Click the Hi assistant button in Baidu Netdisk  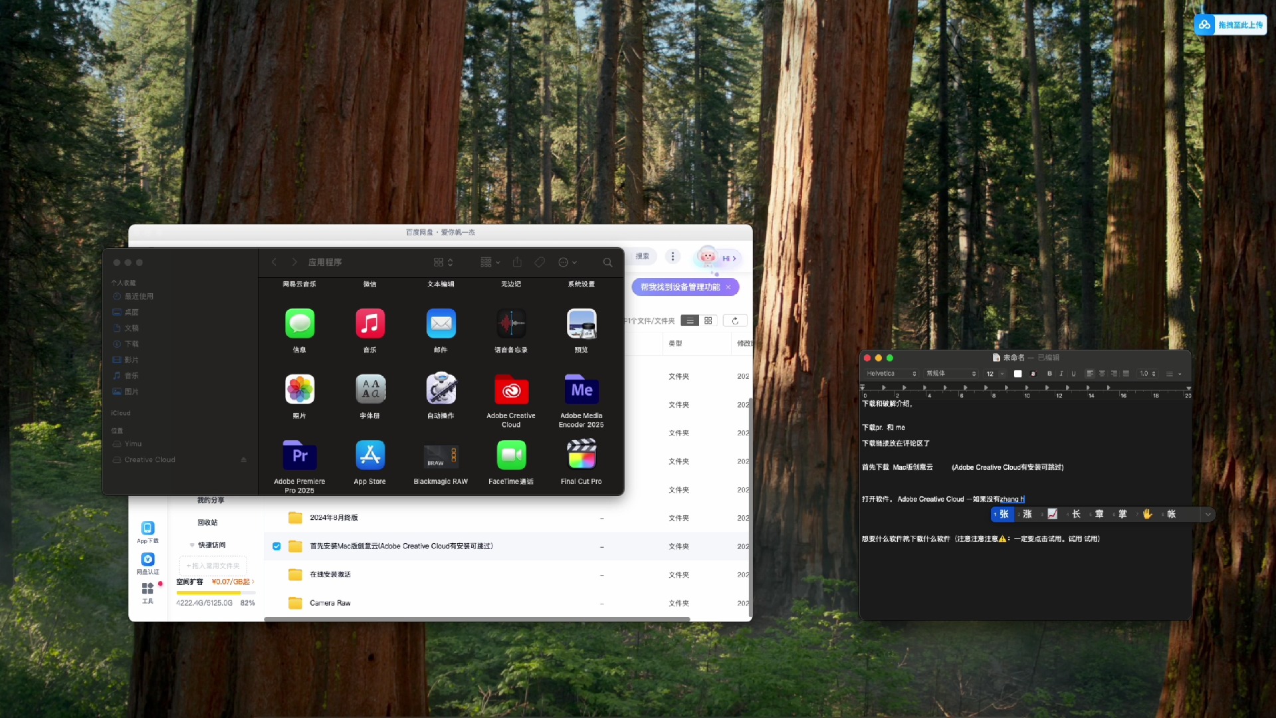718,258
